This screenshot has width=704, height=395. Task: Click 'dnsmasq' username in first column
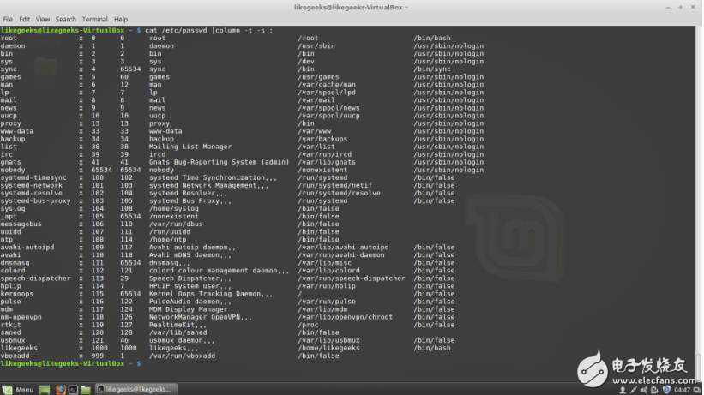pyautogui.click(x=15, y=262)
